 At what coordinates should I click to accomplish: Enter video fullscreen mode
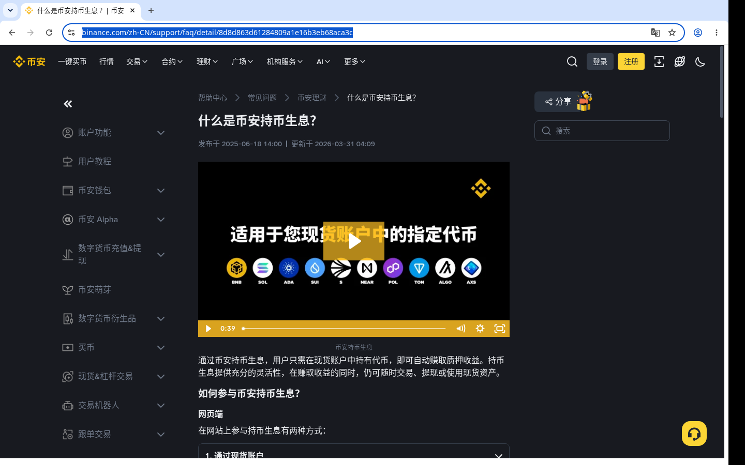click(x=500, y=329)
